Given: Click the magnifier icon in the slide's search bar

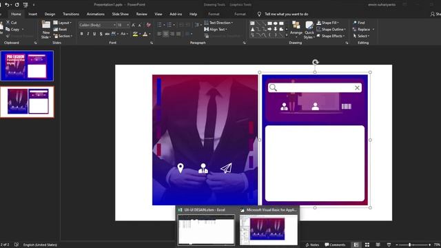Looking at the screenshot, I should [273, 87].
